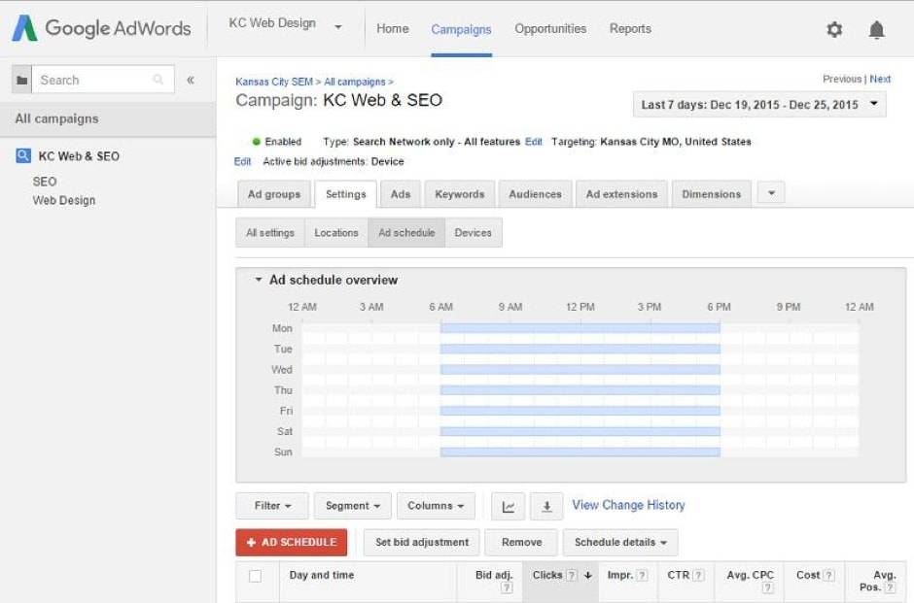Open the Reports tab

point(630,28)
